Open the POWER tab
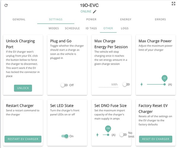 point(91,20)
